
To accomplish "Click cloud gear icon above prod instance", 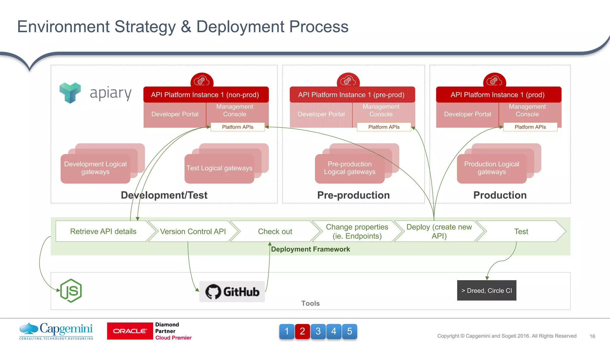I will (494, 80).
